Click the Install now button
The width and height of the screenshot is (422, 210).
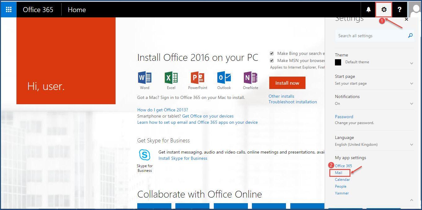[287, 83]
